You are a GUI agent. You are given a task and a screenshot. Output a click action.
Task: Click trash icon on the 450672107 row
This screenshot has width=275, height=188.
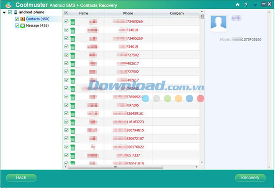[73, 139]
